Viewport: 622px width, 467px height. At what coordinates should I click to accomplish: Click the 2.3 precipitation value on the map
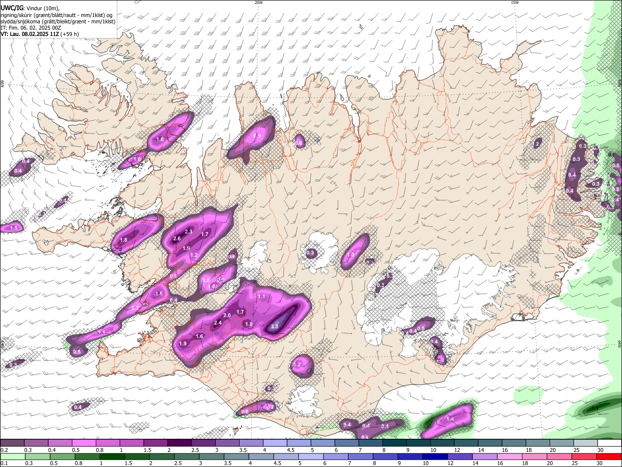(x=189, y=232)
